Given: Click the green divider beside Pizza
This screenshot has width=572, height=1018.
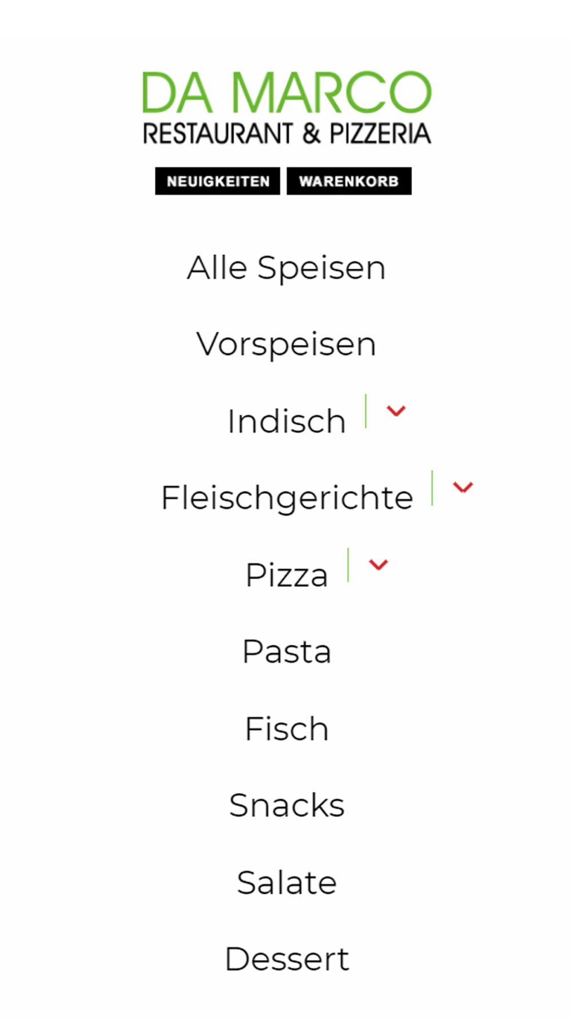Looking at the screenshot, I should 348,565.
